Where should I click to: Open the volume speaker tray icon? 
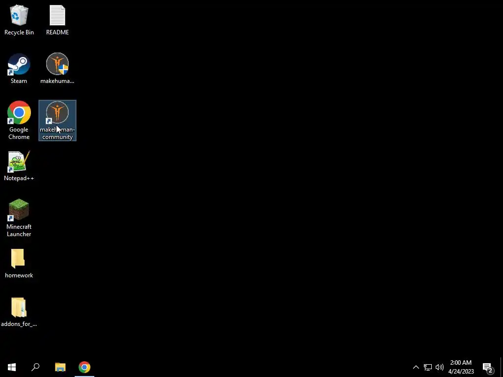pyautogui.click(x=440, y=367)
